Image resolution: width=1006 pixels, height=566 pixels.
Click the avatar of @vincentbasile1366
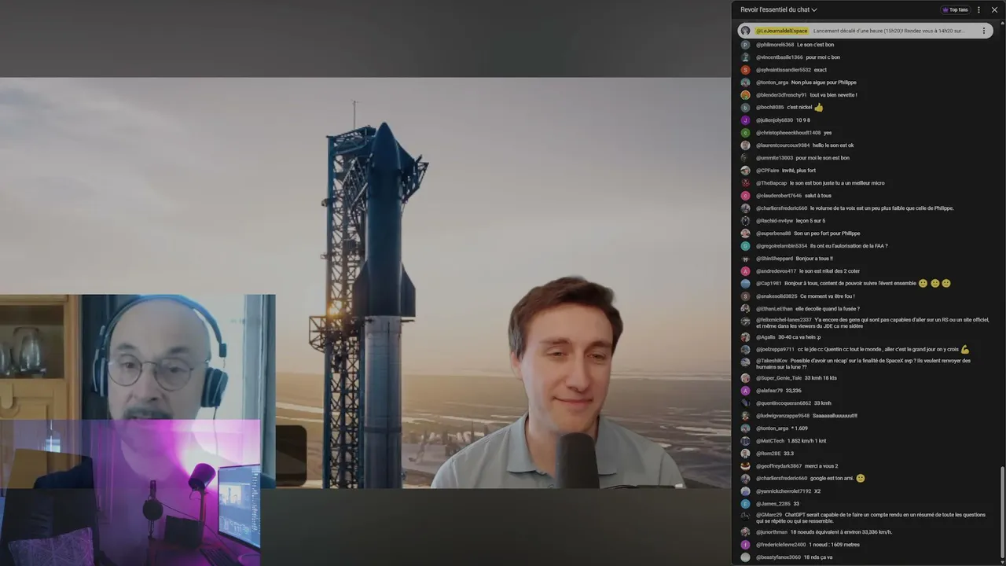(x=745, y=57)
